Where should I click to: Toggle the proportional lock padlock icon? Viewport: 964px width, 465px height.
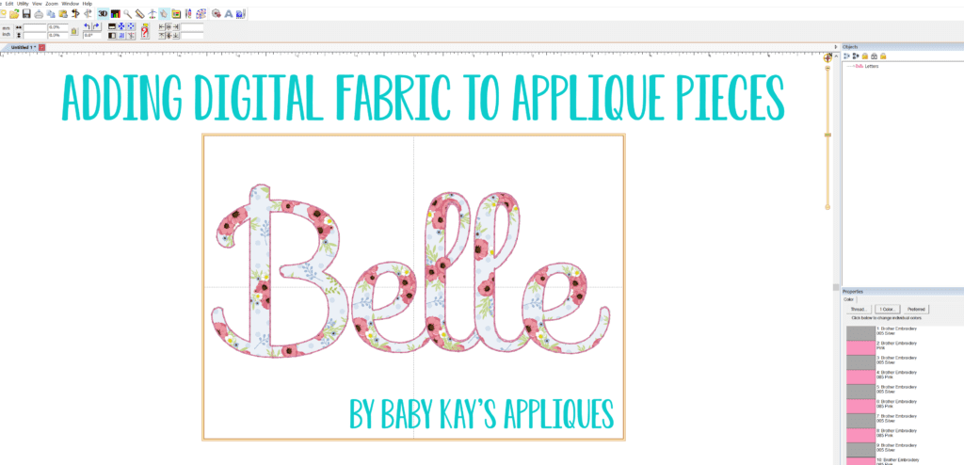pos(73,31)
